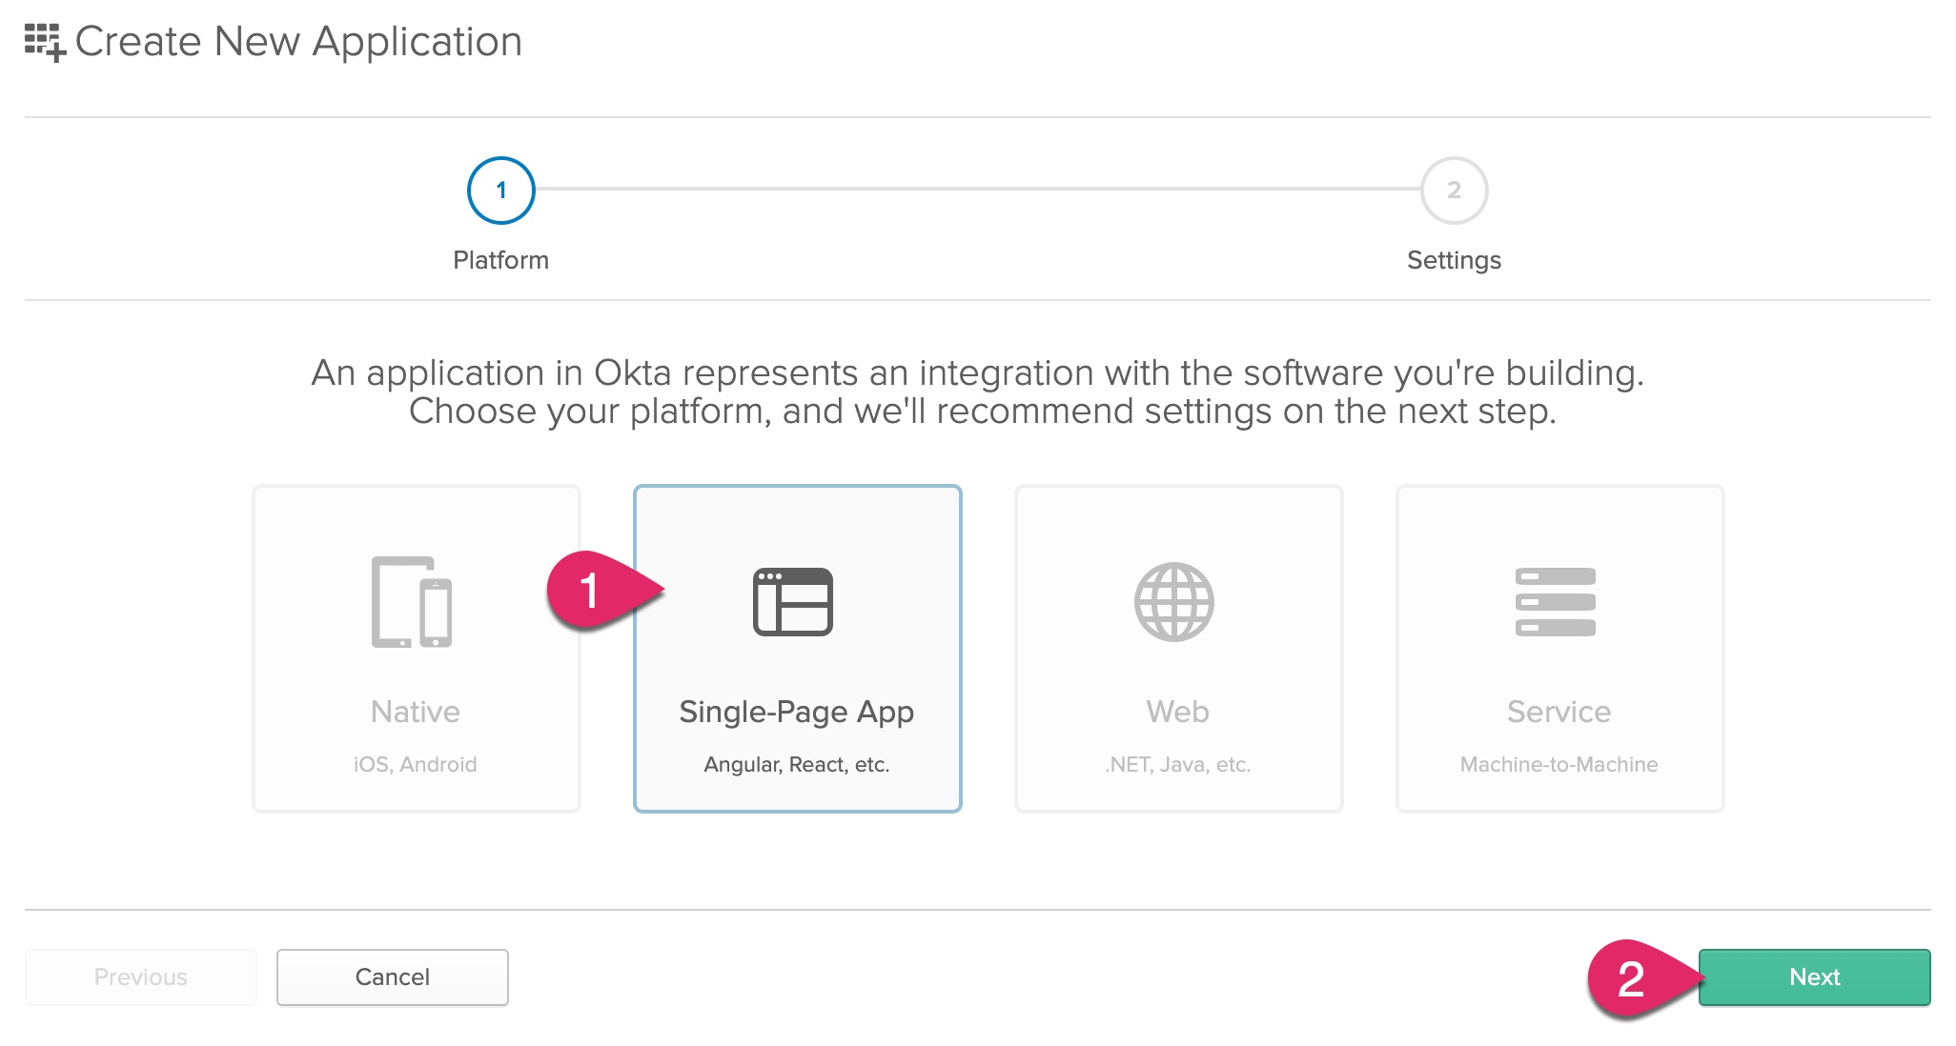The image size is (1956, 1046).
Task: Select the Service platform card title
Action: pyautogui.click(x=1559, y=712)
